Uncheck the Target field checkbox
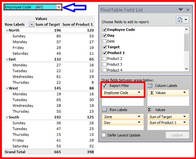Image resolution: width=196 pixels, height=159 pixels. pos(105,47)
